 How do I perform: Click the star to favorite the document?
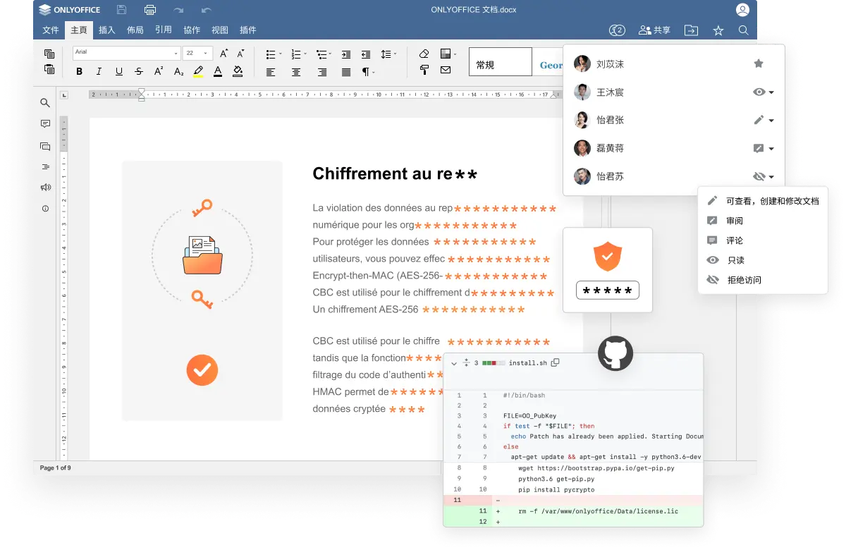click(x=718, y=30)
